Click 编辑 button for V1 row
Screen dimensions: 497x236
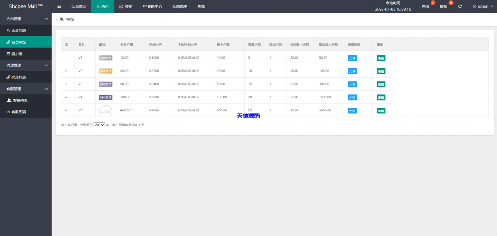(x=381, y=58)
